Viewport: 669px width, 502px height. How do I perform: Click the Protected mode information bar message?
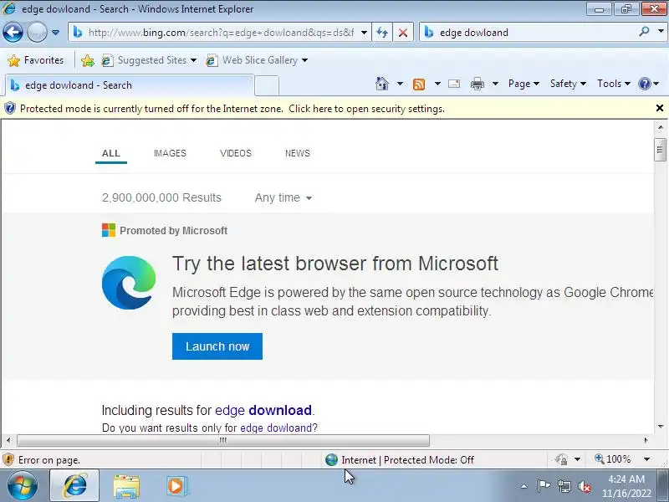[232, 109]
